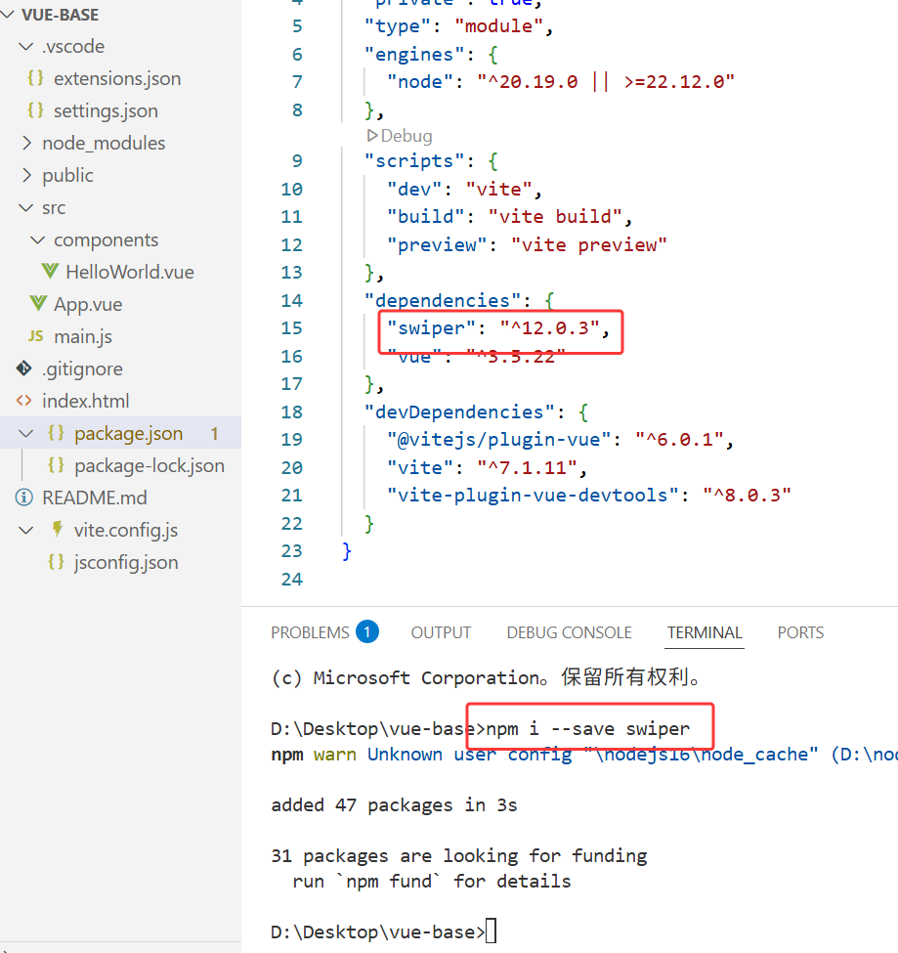Click the Vue icon of HelloWorld.vue

[50, 271]
